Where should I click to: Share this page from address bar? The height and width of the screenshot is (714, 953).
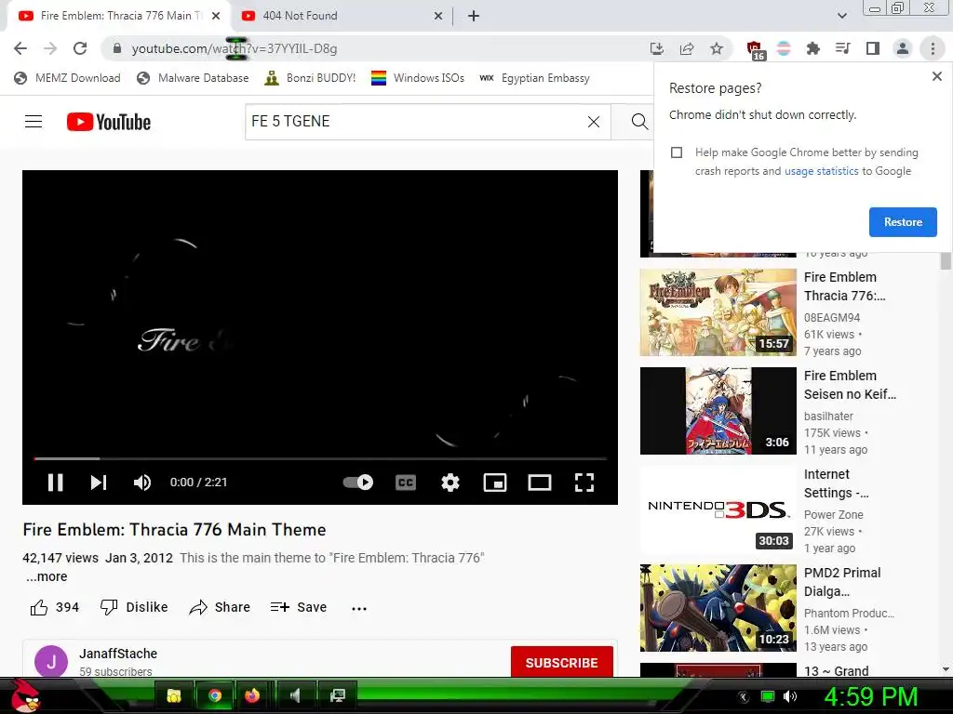[687, 48]
